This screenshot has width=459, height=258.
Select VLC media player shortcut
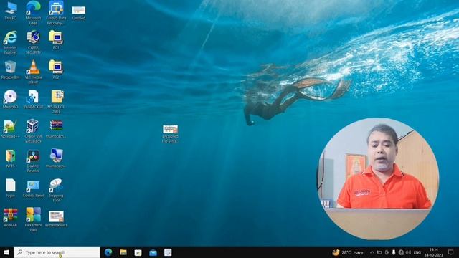(33, 72)
